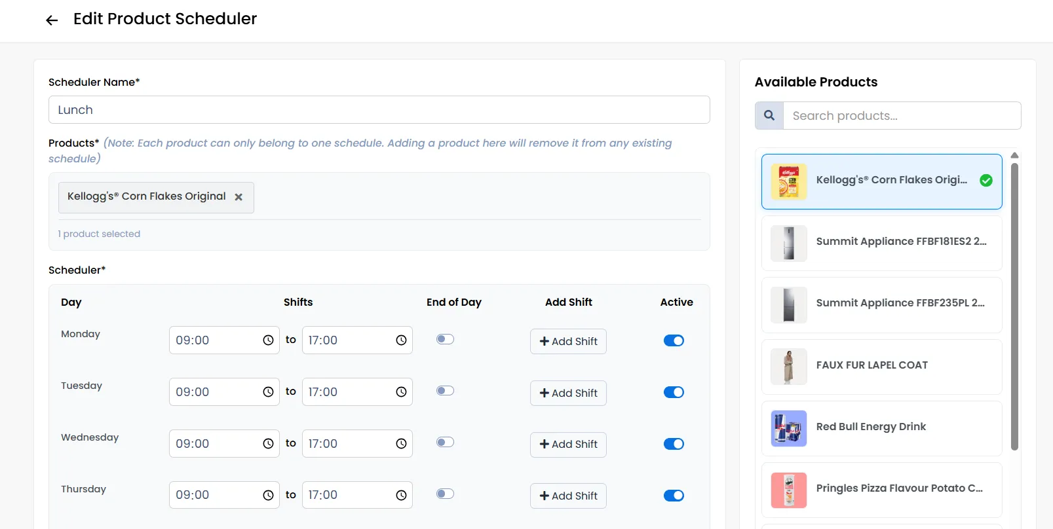The width and height of the screenshot is (1053, 529).
Task: Select Kellogg's Corn Flakes product thumbnail
Action: coord(789,181)
